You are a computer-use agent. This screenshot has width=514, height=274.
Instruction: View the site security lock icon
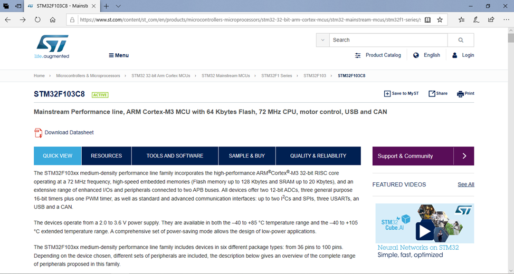click(x=72, y=19)
